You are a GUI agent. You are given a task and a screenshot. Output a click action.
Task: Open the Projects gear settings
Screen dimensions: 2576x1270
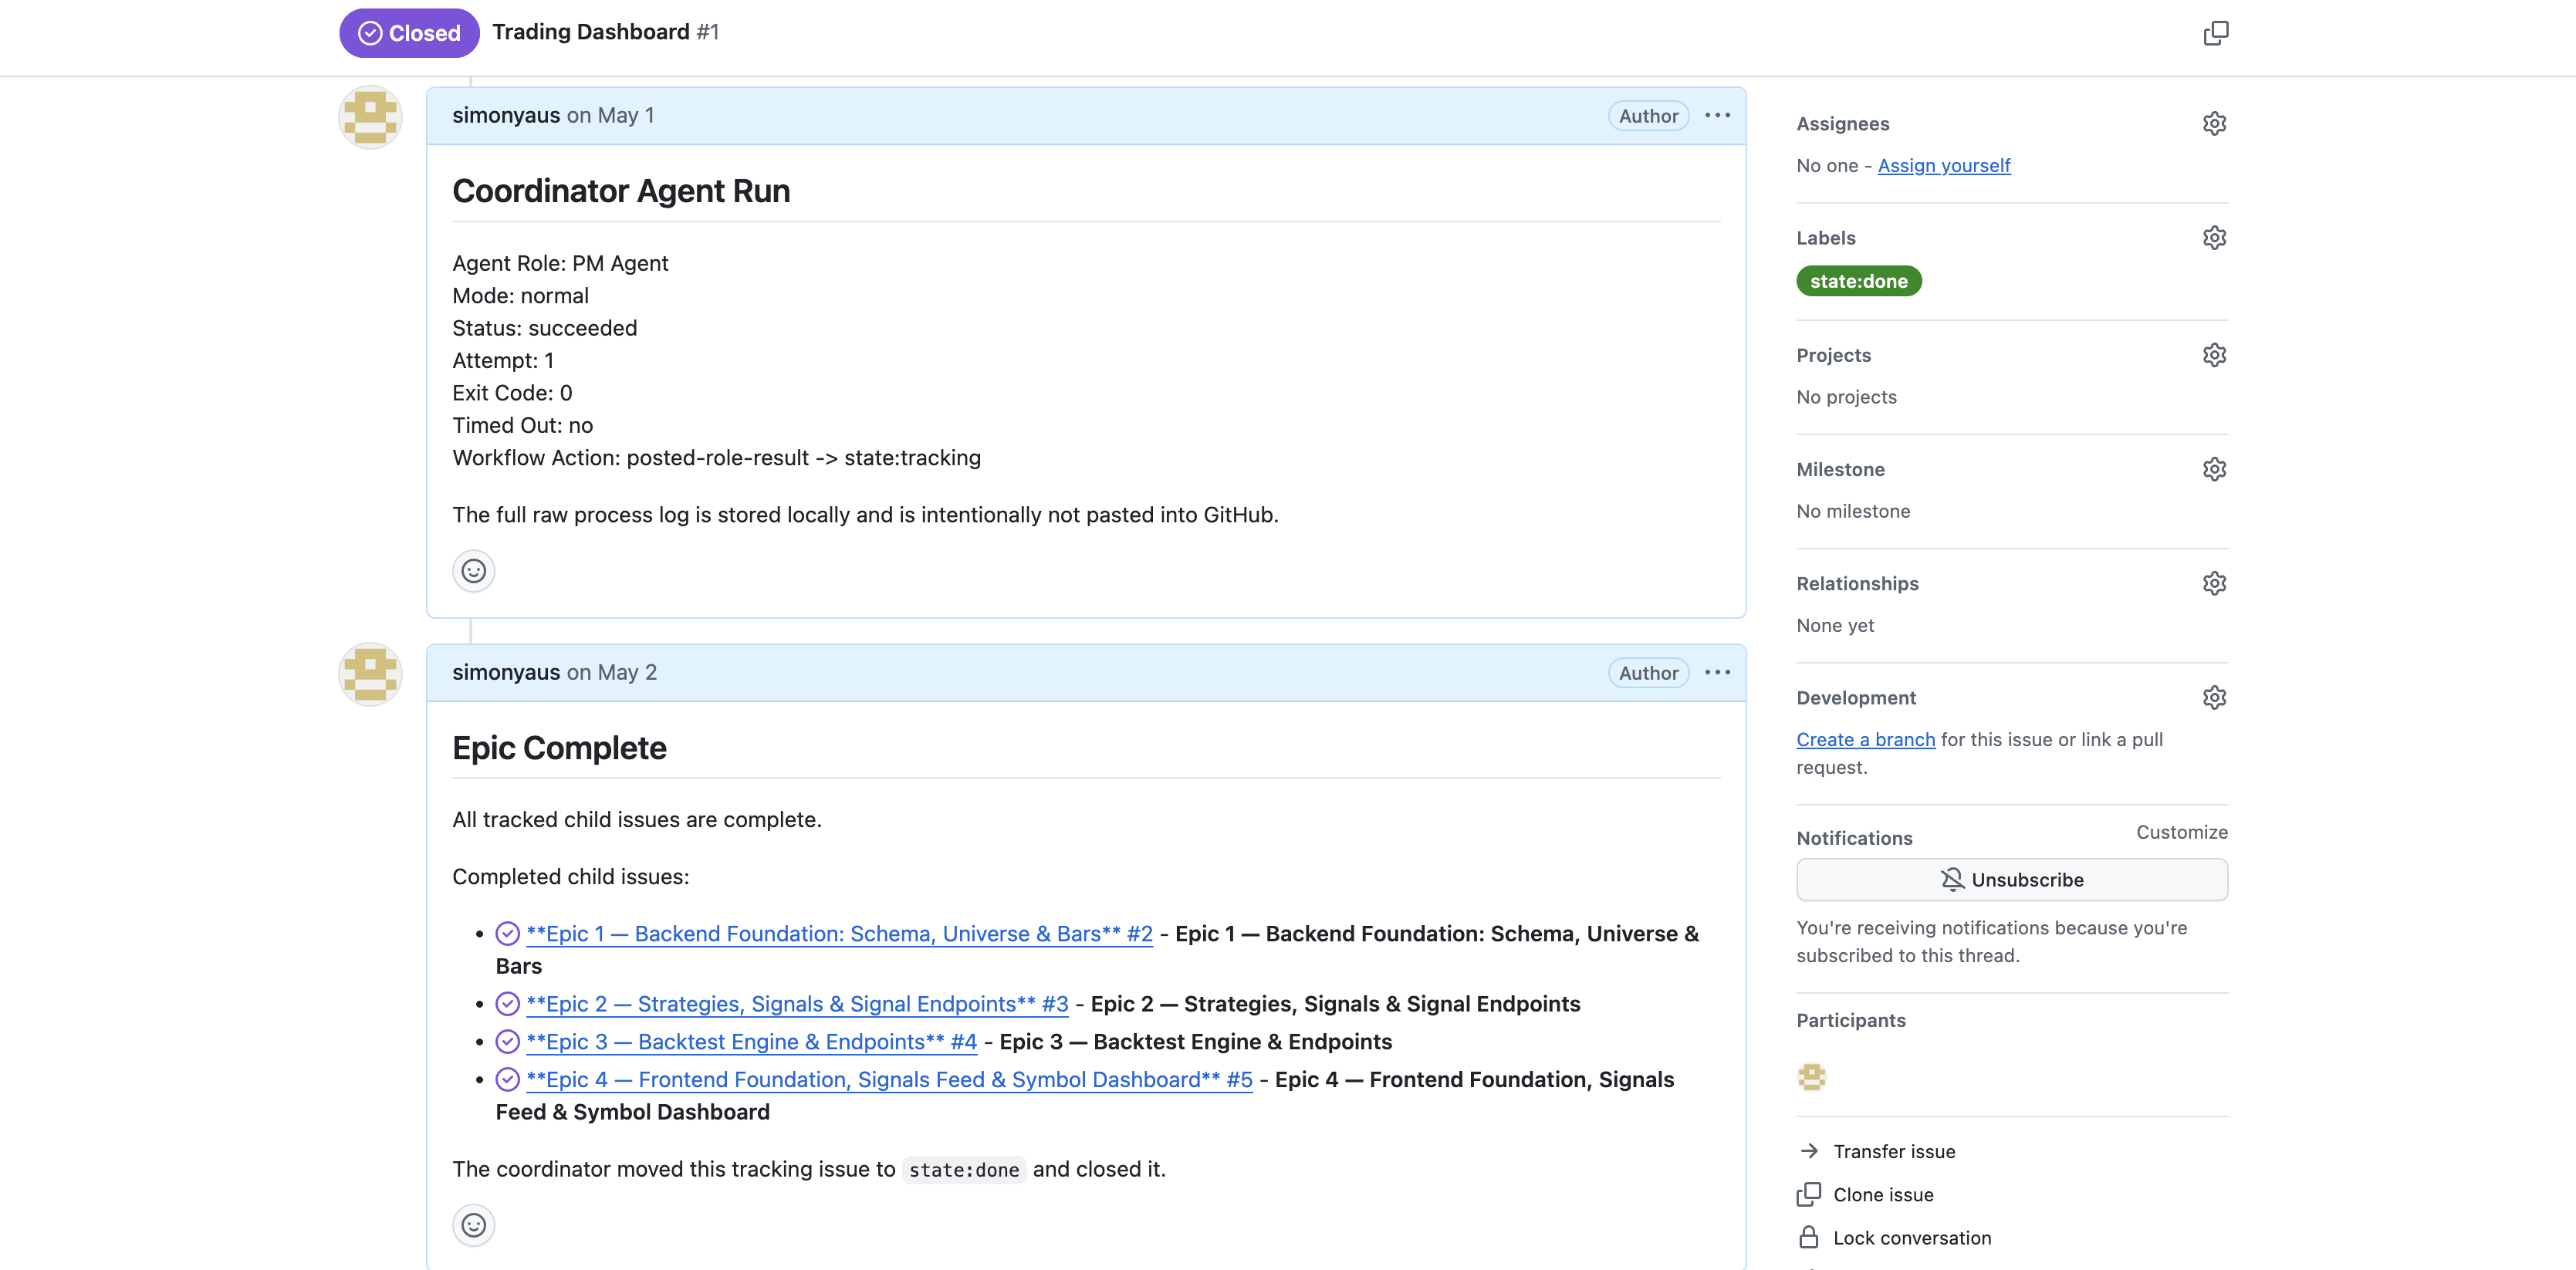(x=2214, y=355)
